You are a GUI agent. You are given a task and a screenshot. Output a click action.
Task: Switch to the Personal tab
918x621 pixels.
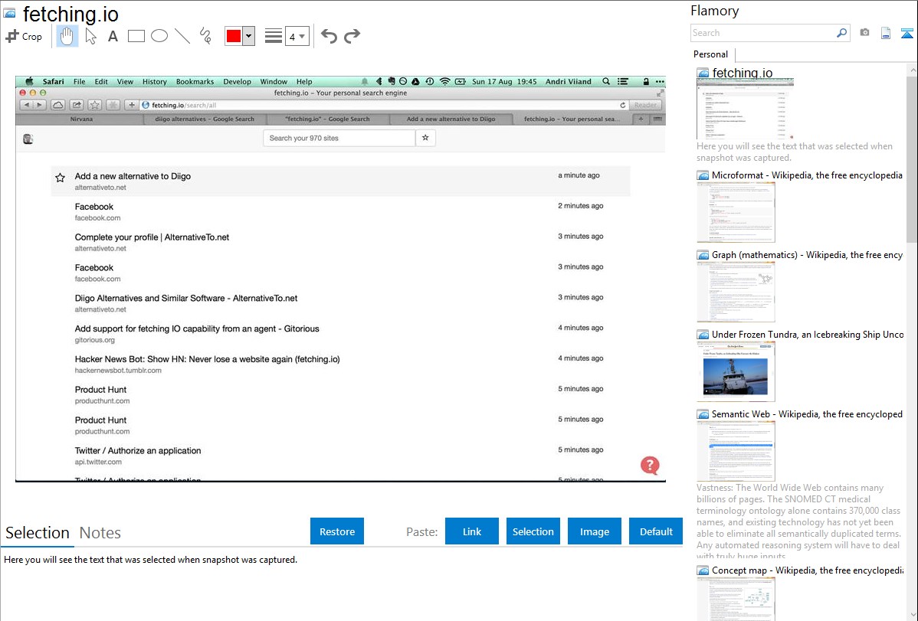point(711,54)
